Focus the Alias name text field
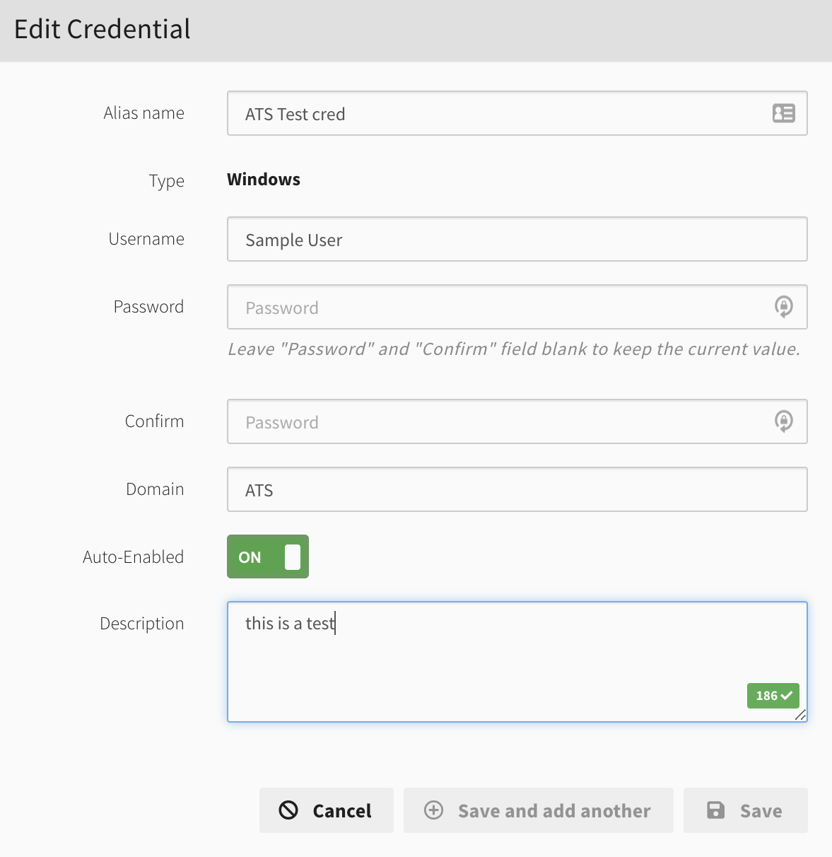This screenshot has width=832, height=857. coord(495,113)
